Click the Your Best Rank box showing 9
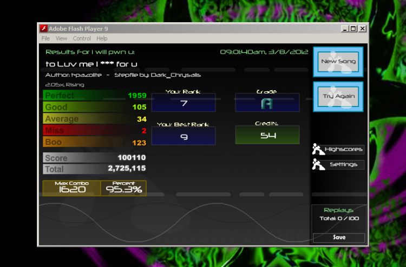Screen dimensions: 406x267 click(184, 136)
